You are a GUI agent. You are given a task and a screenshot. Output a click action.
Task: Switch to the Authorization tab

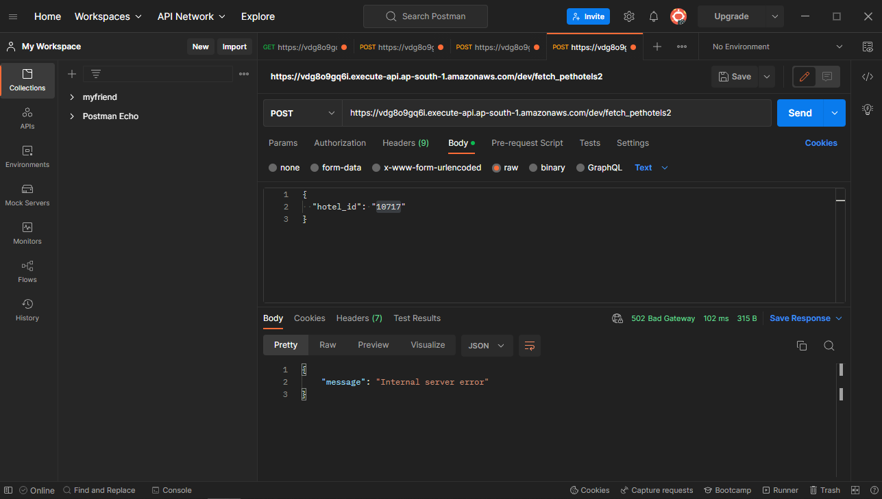(340, 143)
